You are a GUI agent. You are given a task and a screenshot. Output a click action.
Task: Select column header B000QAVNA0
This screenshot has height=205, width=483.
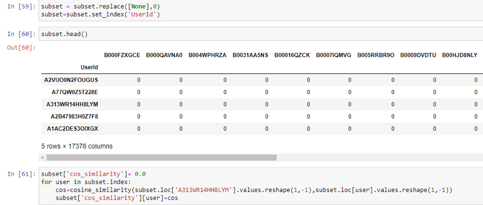point(164,55)
